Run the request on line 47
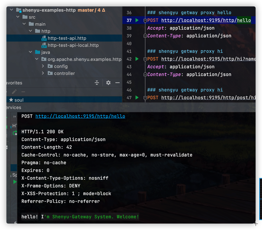Viewport: 262px width, 230px height. 137,97
